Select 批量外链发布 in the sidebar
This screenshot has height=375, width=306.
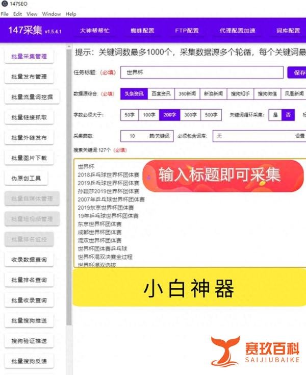(29, 138)
